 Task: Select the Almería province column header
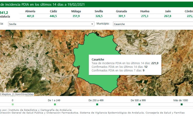click(31, 11)
